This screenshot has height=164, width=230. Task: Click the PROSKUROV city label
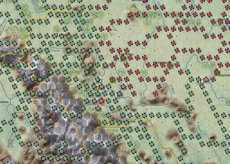pos(161,63)
